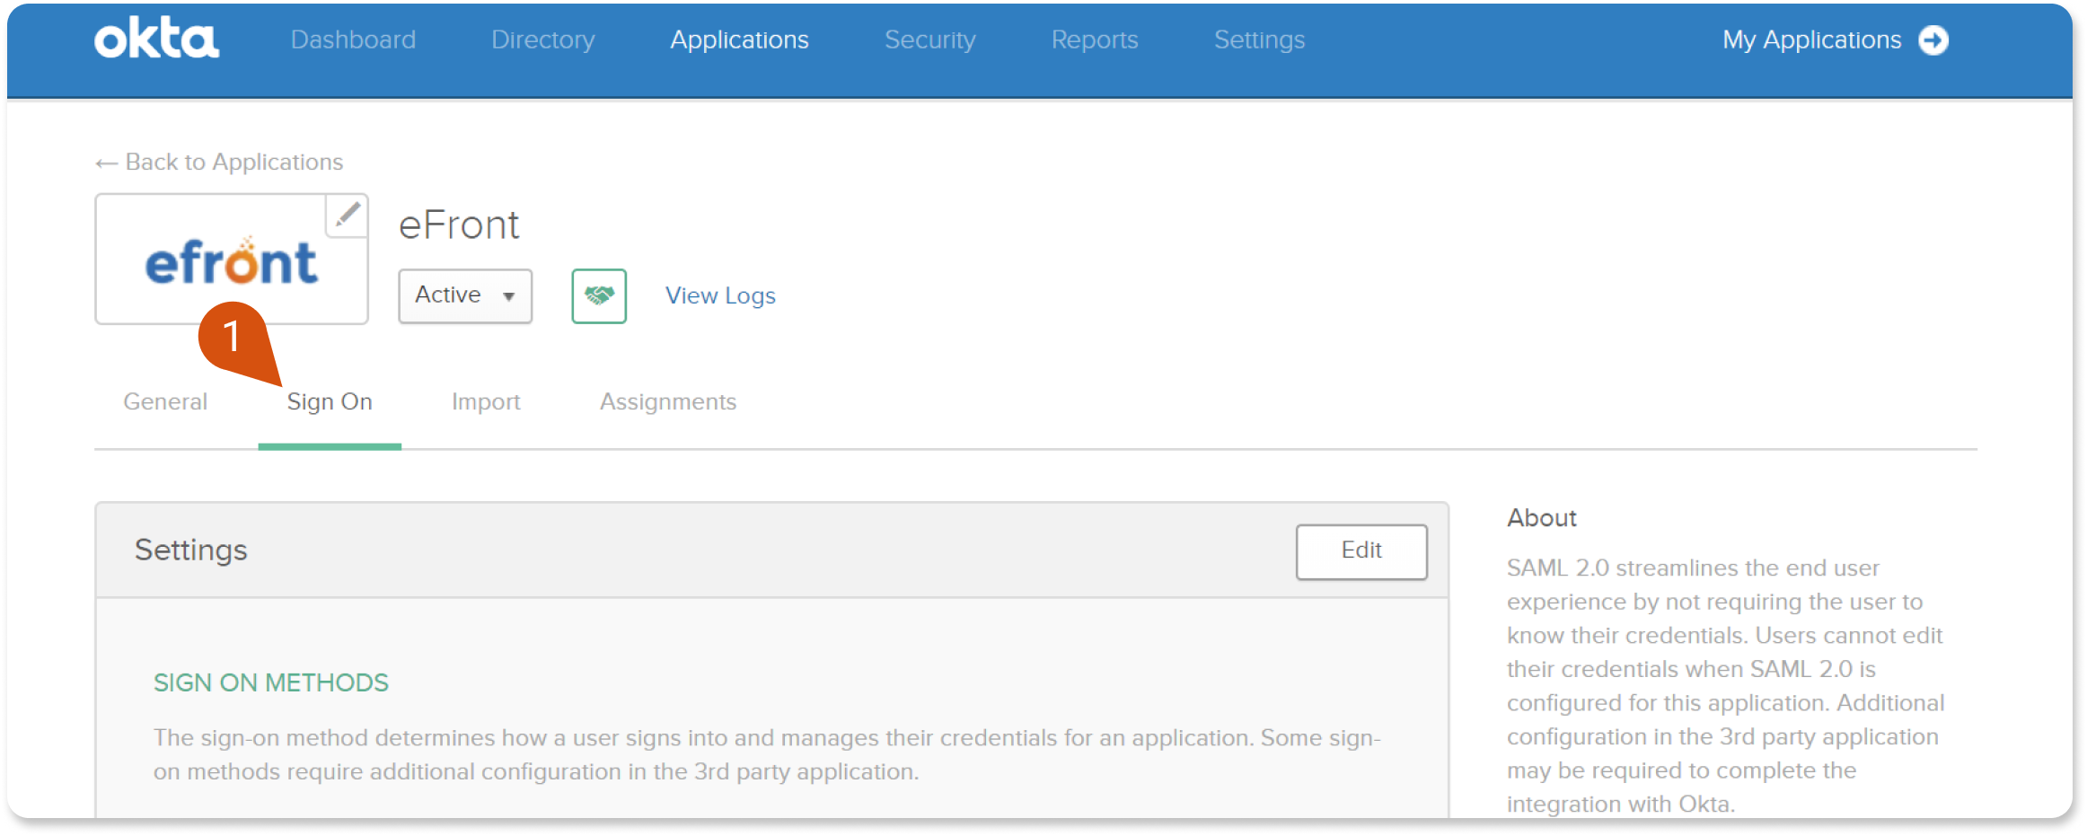Open the Assignments tab
This screenshot has width=2087, height=836.
668,401
